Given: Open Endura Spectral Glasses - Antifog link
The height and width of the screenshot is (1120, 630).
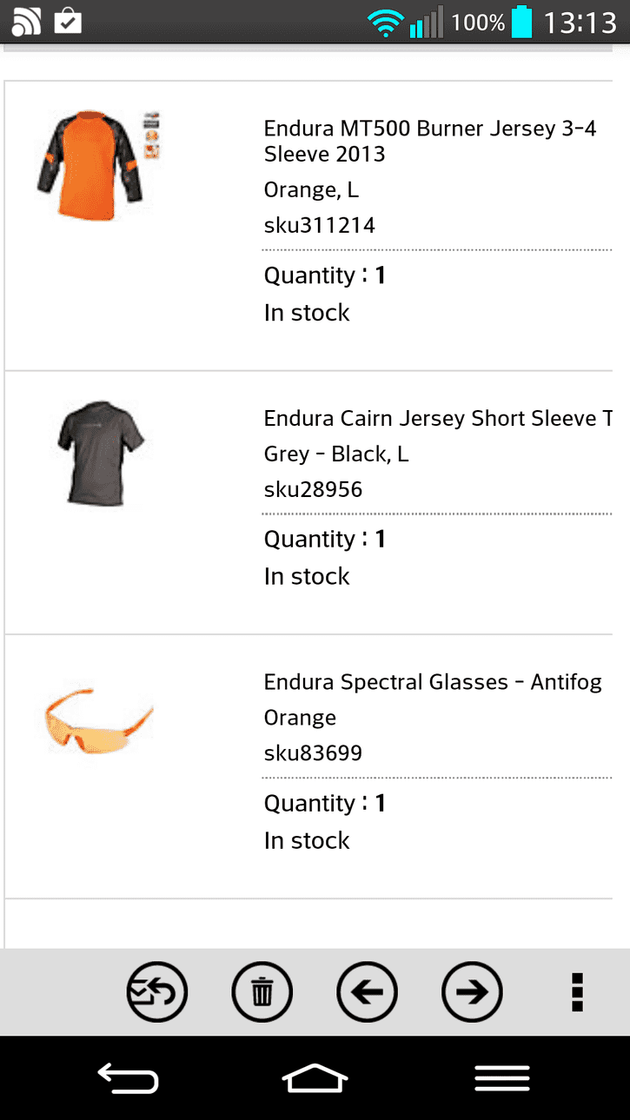Looking at the screenshot, I should (x=433, y=682).
